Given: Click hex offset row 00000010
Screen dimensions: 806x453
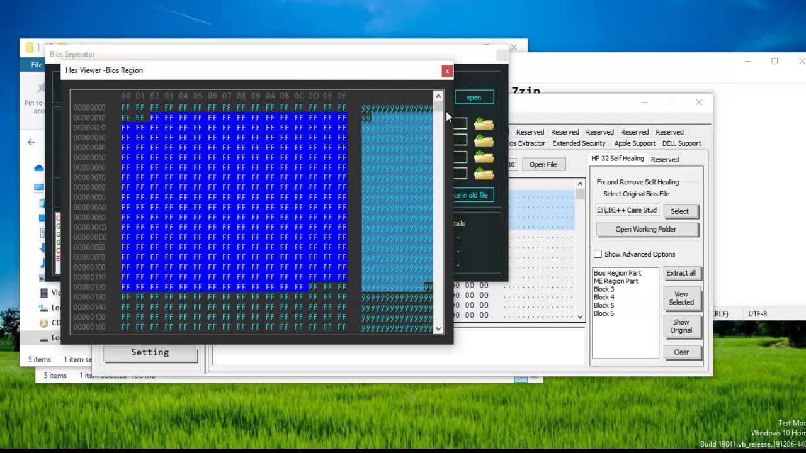Looking at the screenshot, I should [x=89, y=118].
